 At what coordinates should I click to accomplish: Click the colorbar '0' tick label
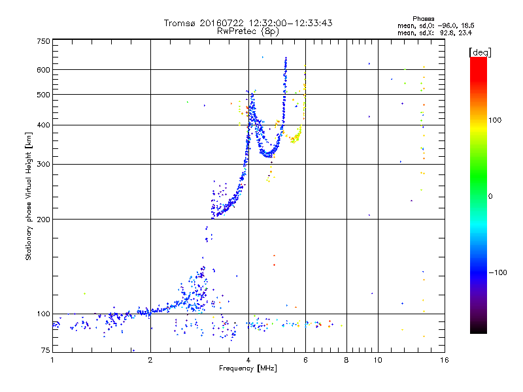[x=490, y=196]
